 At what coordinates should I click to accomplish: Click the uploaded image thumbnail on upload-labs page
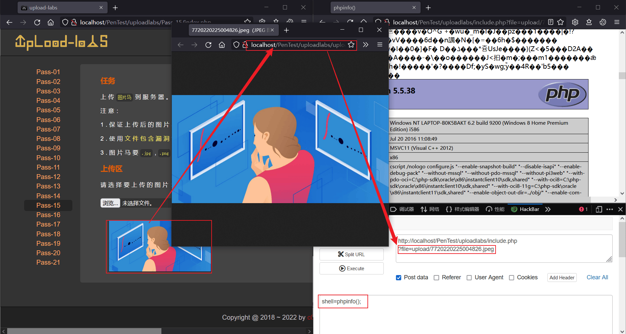coord(159,246)
